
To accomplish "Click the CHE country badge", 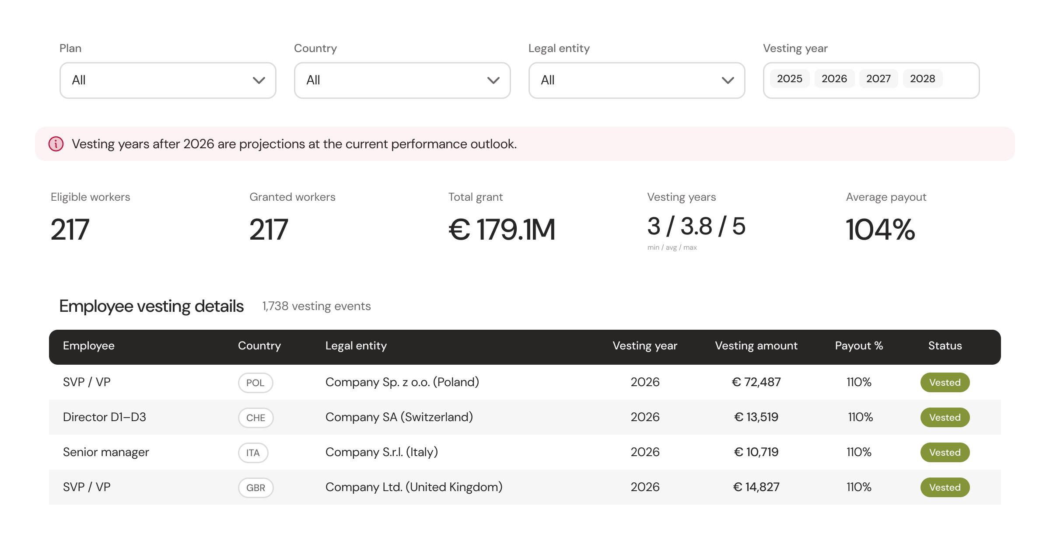I will click(x=256, y=418).
